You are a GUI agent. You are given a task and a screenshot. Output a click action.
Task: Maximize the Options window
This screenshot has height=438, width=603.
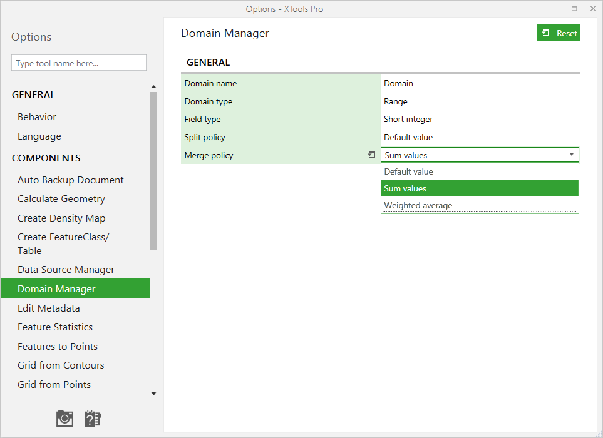tap(574, 8)
